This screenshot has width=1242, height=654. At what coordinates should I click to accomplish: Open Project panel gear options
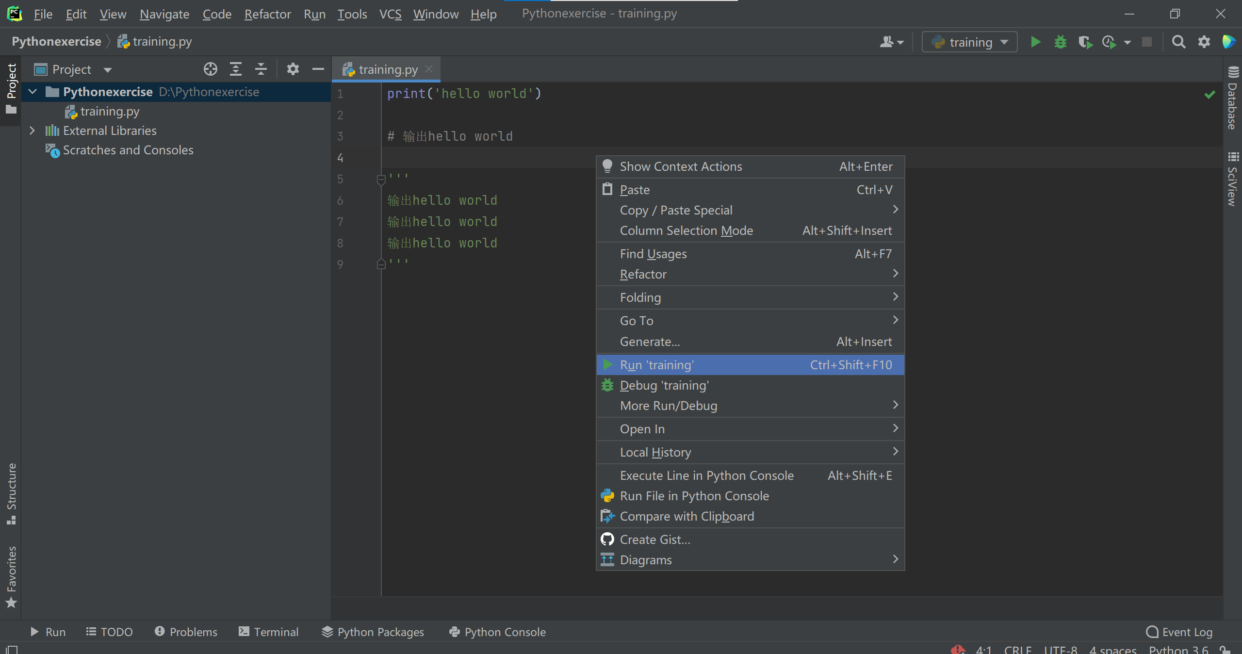coord(293,69)
